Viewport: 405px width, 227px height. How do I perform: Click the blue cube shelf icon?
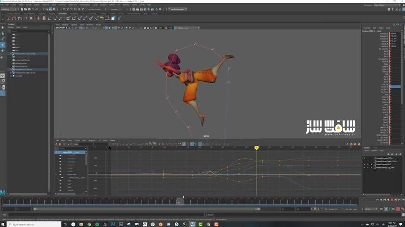coord(113,18)
